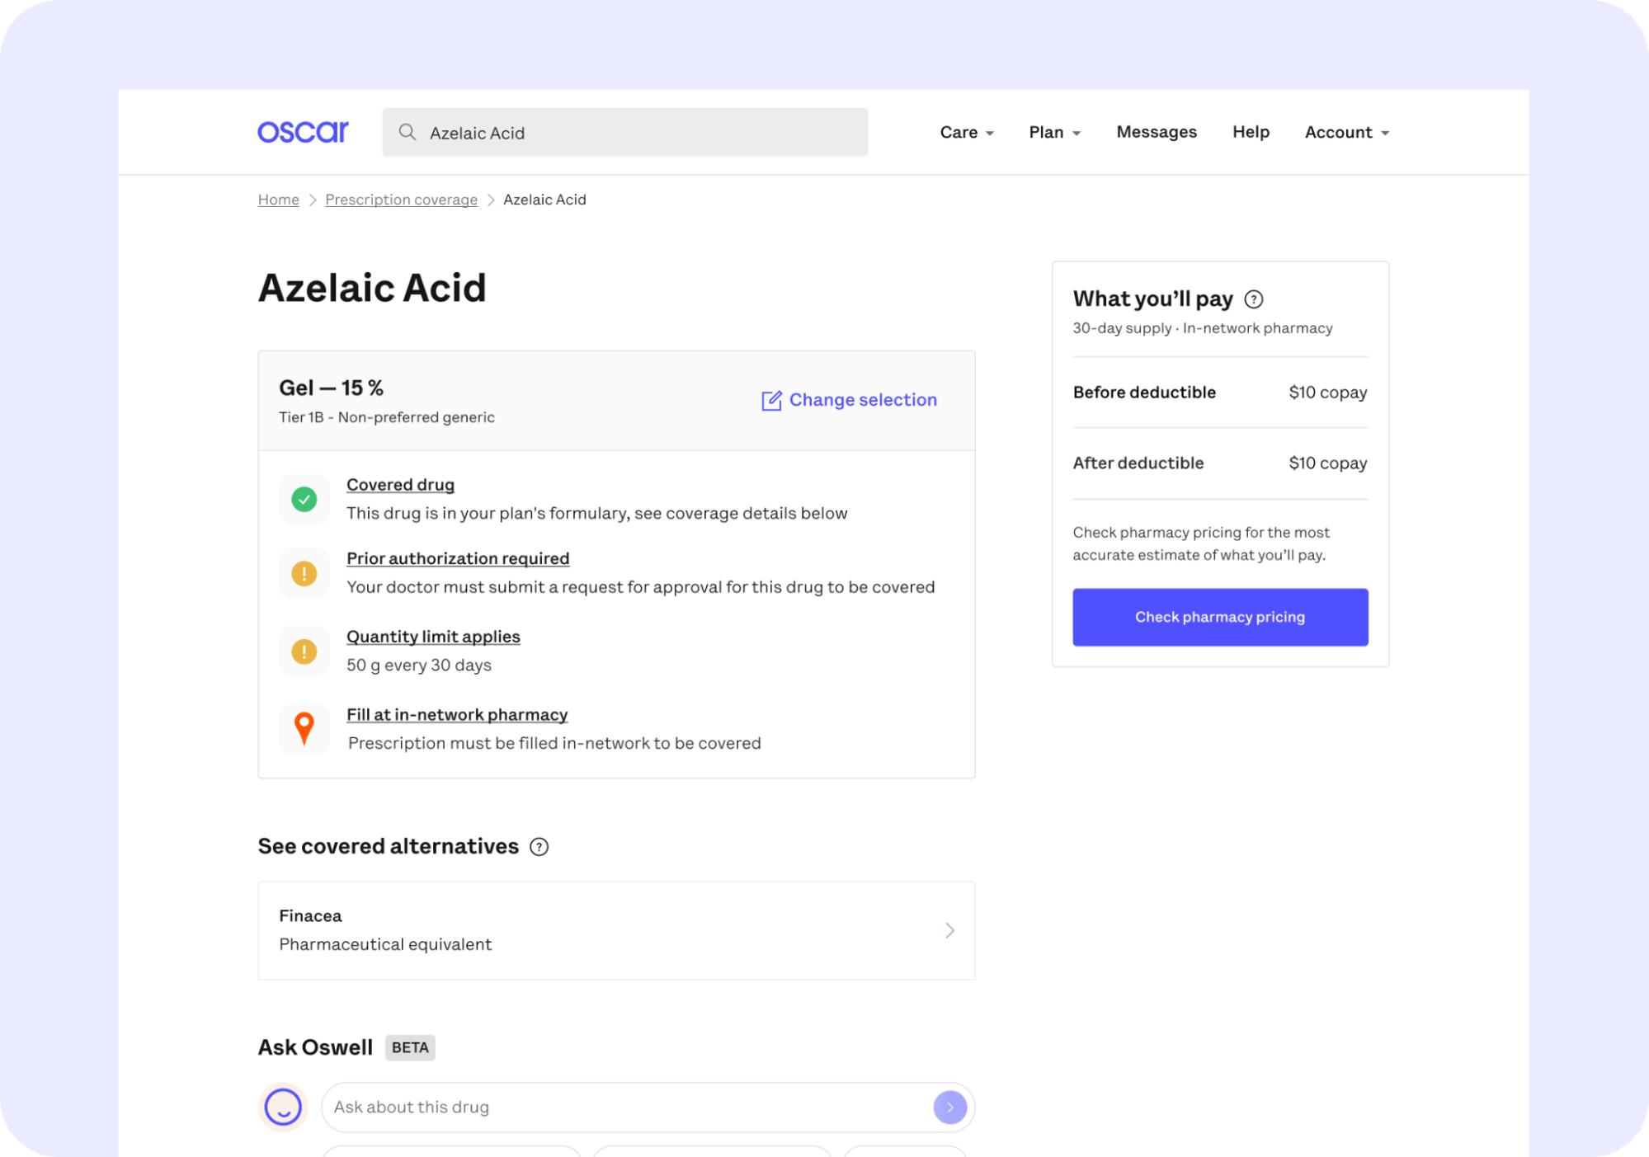Click the pencil edit icon in Gel card
1649x1157 pixels.
pyautogui.click(x=771, y=400)
